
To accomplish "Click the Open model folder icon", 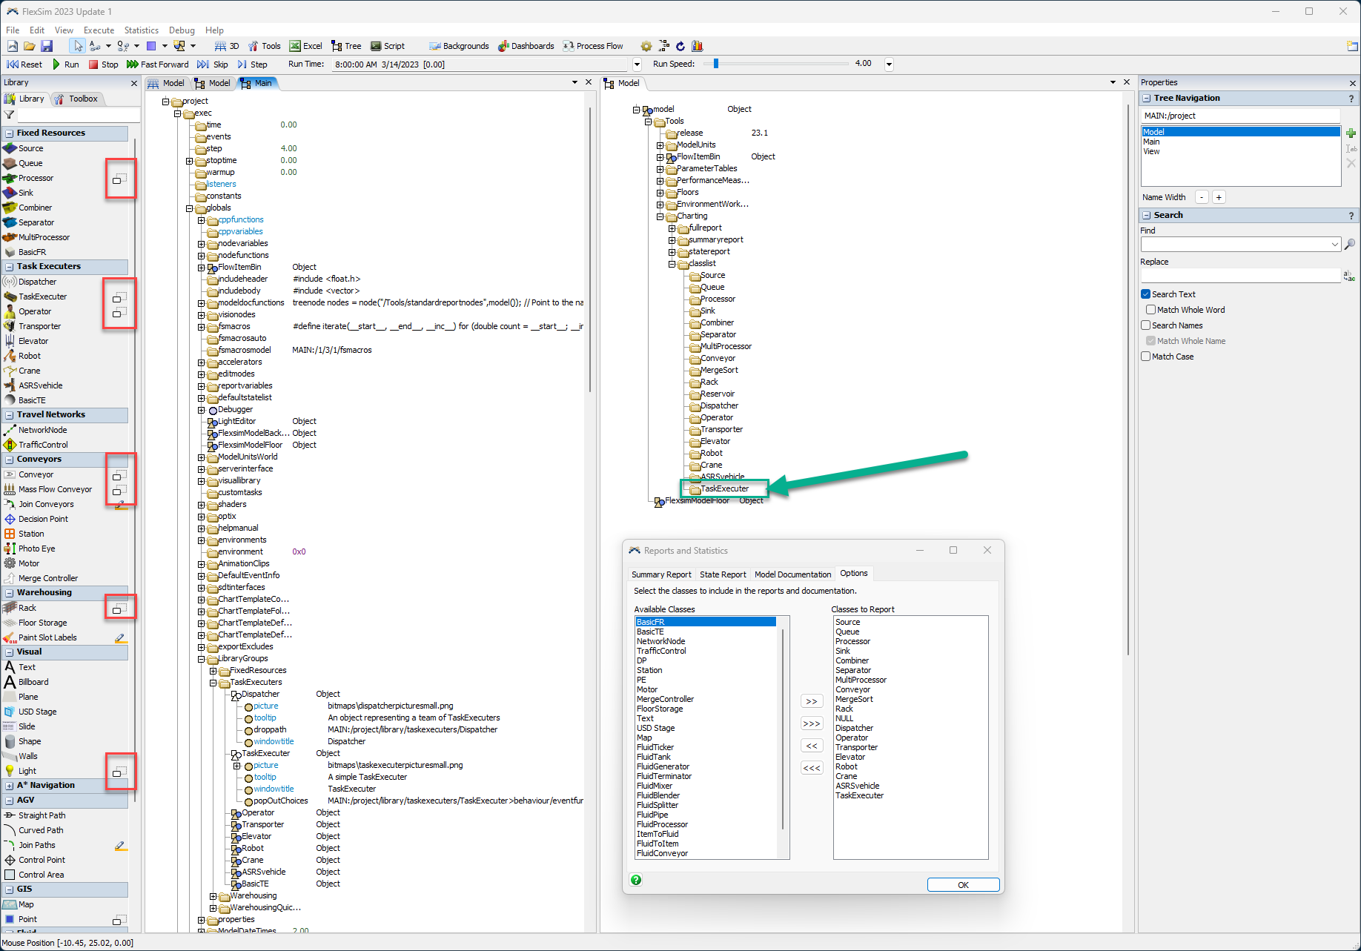I will click(x=30, y=46).
